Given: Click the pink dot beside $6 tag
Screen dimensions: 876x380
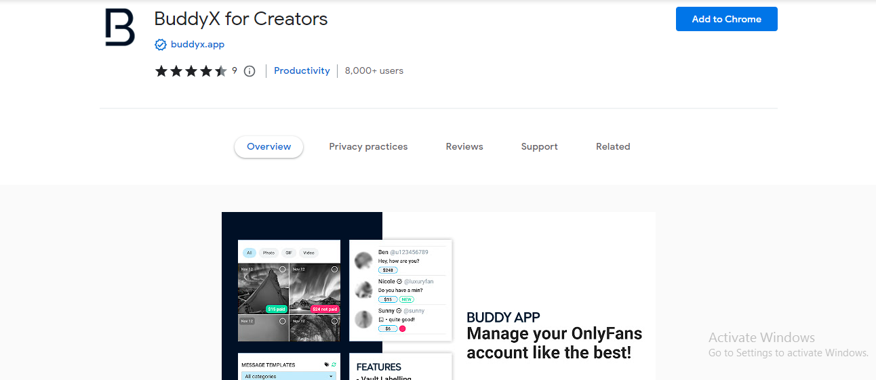Looking at the screenshot, I should click(x=402, y=329).
